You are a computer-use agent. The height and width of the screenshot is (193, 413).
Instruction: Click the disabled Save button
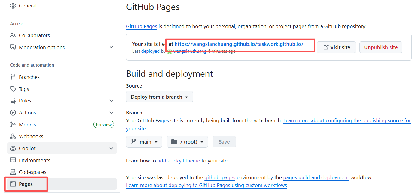point(224,142)
